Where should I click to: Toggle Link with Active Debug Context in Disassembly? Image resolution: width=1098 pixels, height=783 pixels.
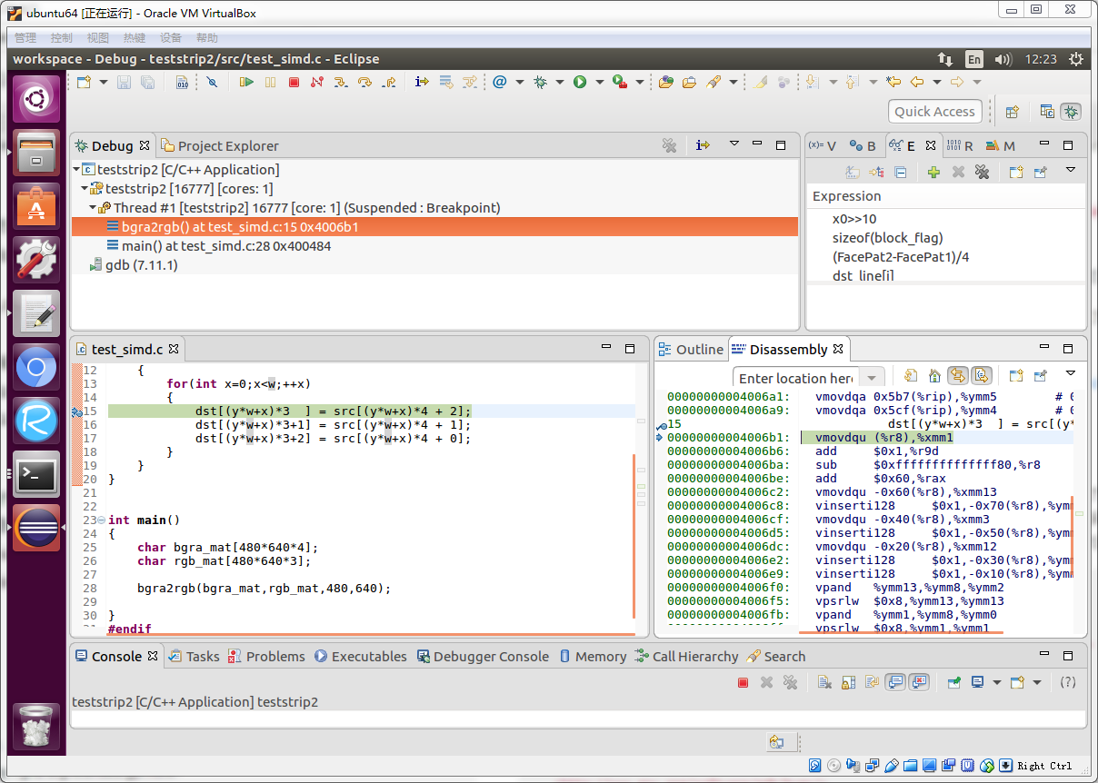pyautogui.click(x=958, y=376)
